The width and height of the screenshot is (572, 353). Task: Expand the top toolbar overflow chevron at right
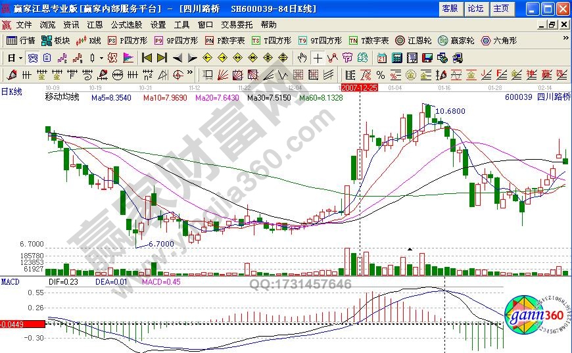click(x=565, y=40)
